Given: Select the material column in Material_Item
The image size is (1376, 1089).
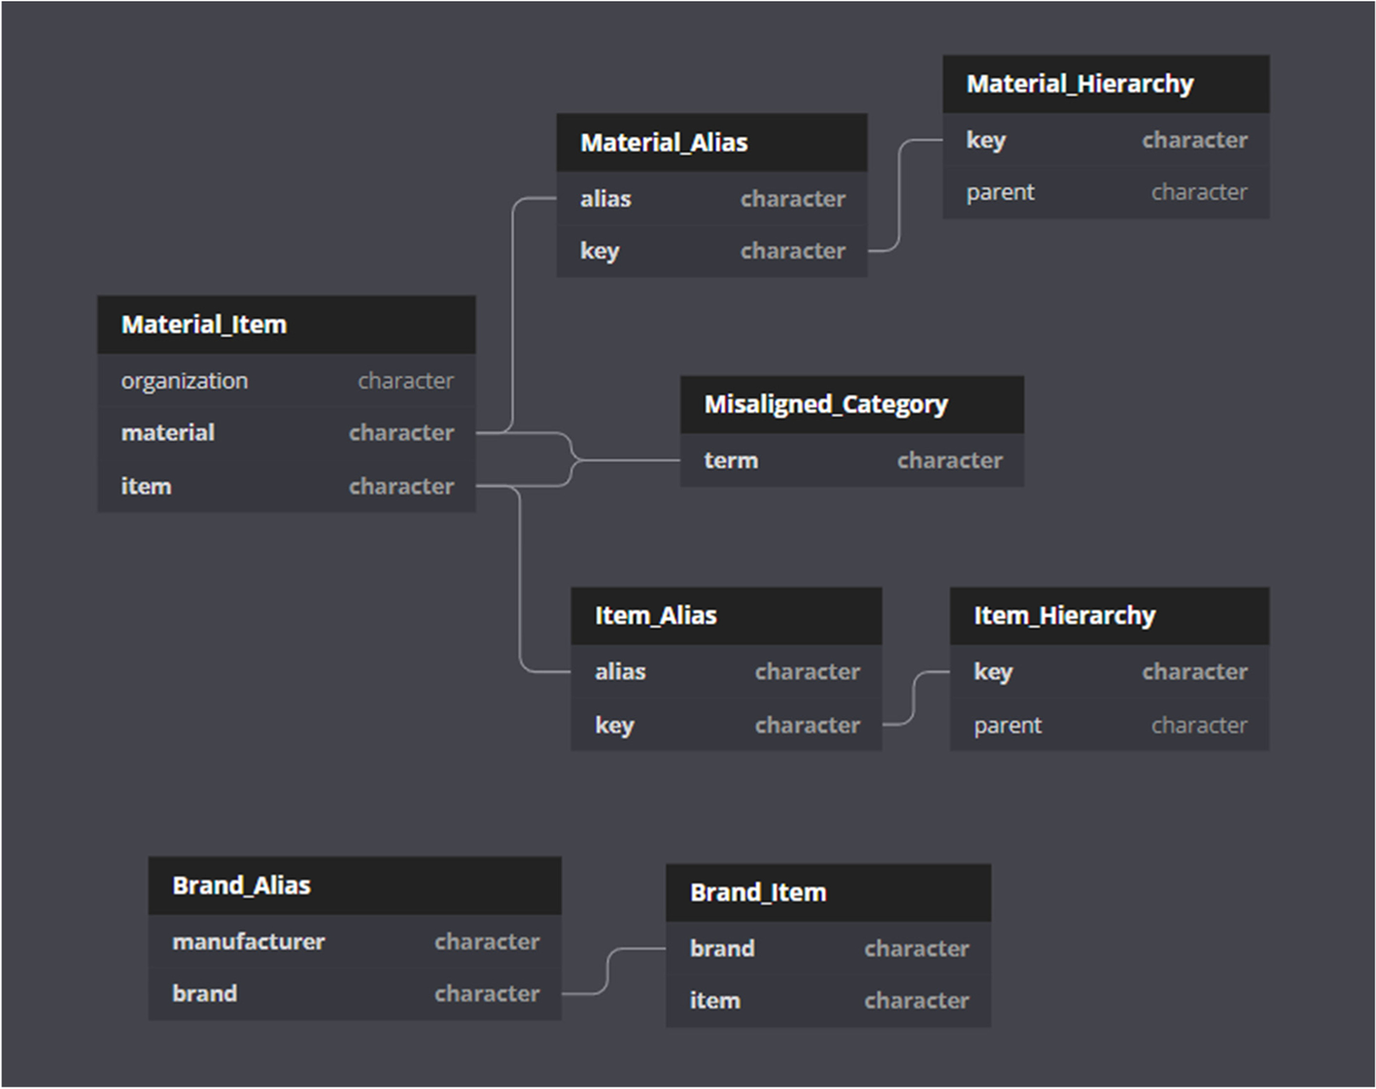Looking at the screenshot, I should tap(287, 432).
